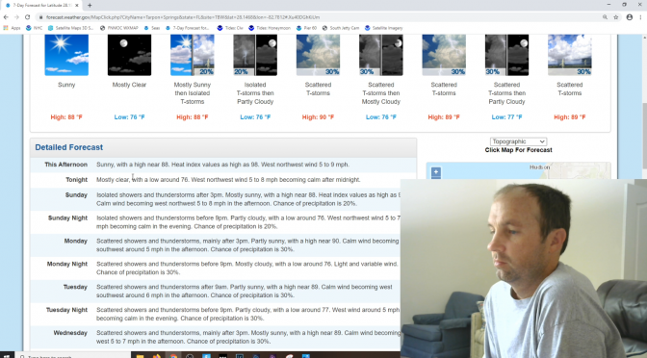Open the NHC bookmark

point(34,28)
